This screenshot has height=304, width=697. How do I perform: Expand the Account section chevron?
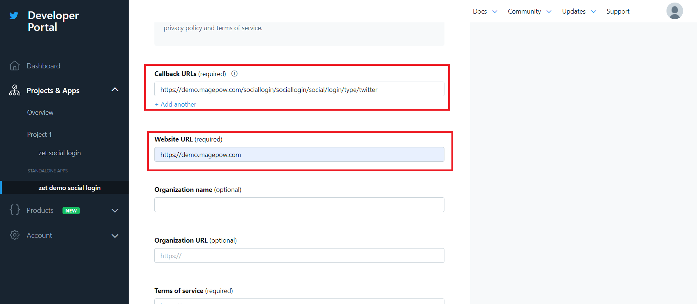coord(115,236)
